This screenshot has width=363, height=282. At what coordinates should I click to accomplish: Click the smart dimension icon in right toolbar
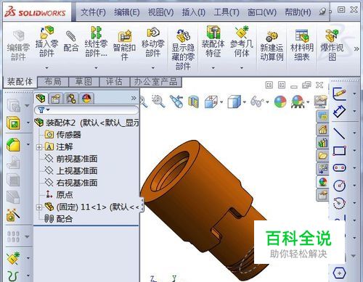339,112
